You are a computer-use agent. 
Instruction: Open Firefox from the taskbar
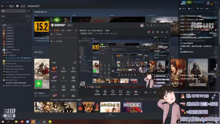tap(22, 122)
